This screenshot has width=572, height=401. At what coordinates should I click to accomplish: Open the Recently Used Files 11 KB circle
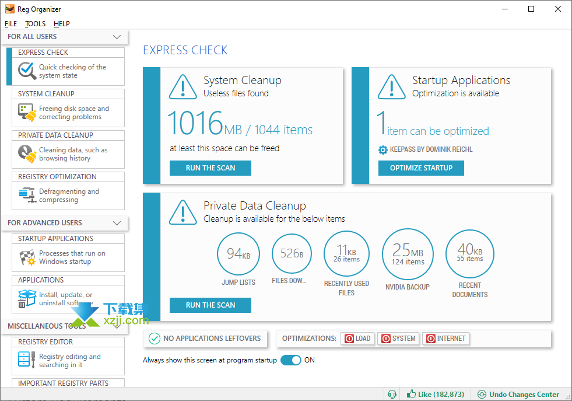pyautogui.click(x=346, y=254)
